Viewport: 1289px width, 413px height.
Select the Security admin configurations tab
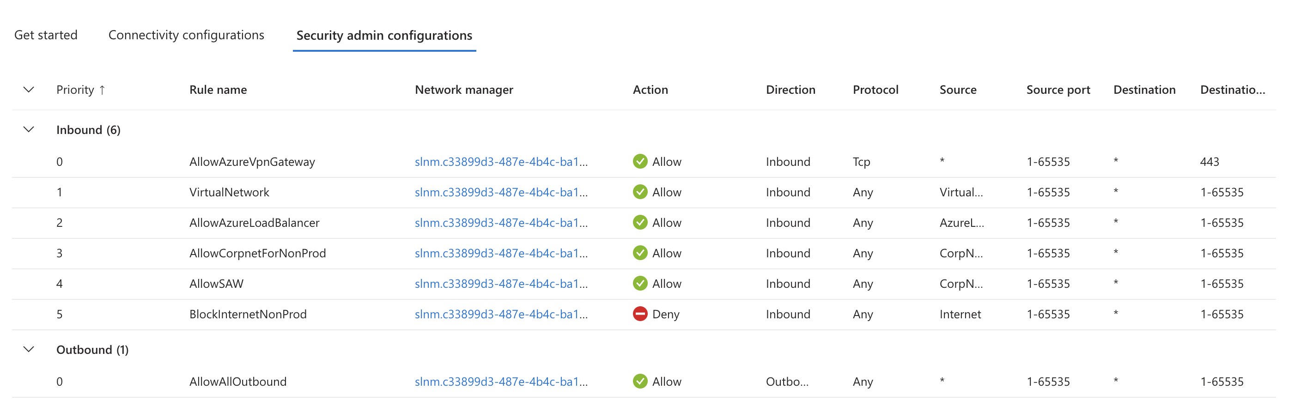click(x=384, y=36)
